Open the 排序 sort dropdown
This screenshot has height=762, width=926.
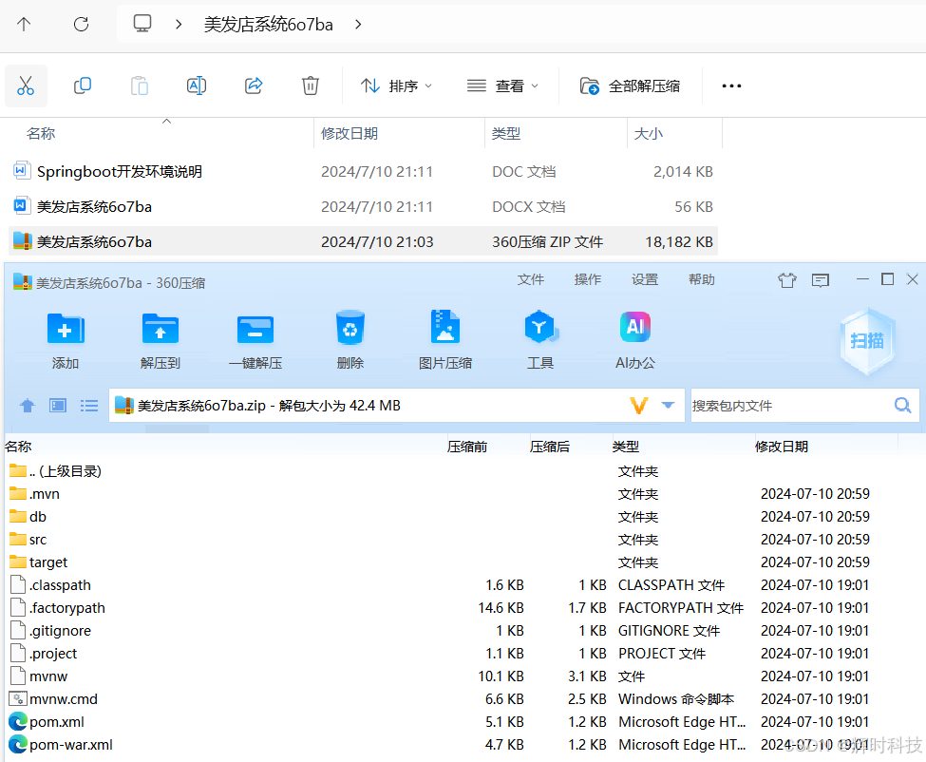[396, 86]
